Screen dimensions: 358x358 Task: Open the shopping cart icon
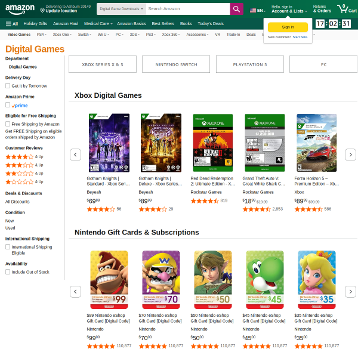pyautogui.click(x=347, y=9)
